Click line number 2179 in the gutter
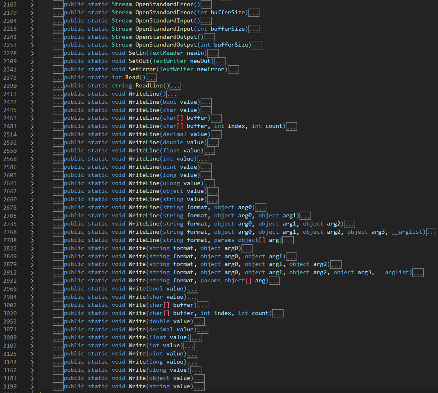 click(10, 13)
